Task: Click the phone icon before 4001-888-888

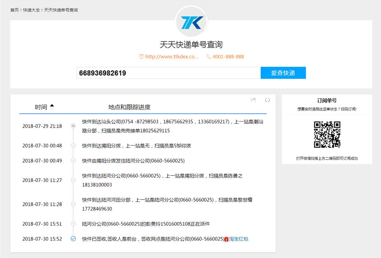Action: 208,57
